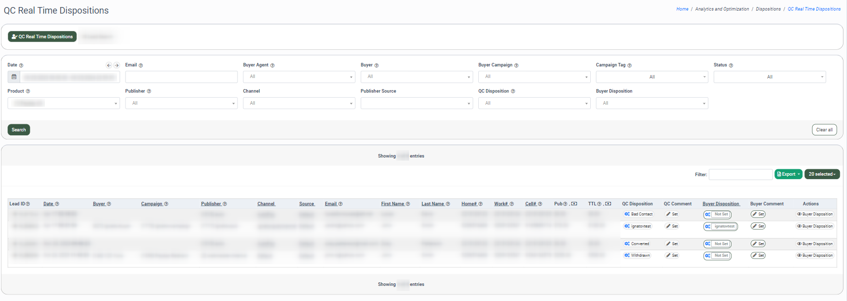Click help icon beside Campaign Tag label

pyautogui.click(x=629, y=65)
